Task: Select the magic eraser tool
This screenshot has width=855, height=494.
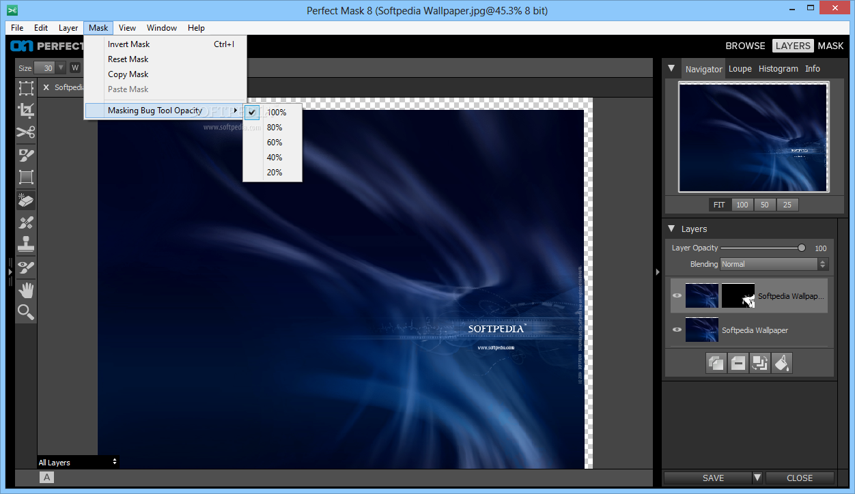Action: click(x=26, y=200)
